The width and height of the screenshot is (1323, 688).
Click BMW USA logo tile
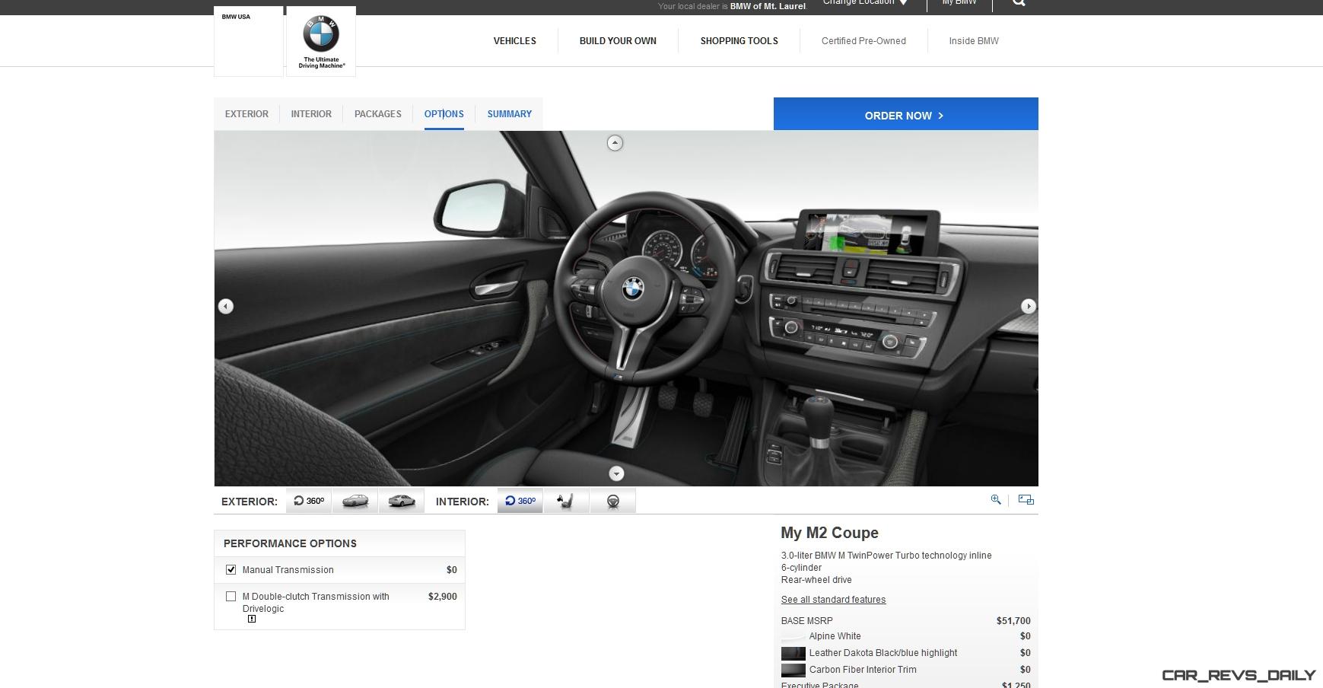pos(249,41)
